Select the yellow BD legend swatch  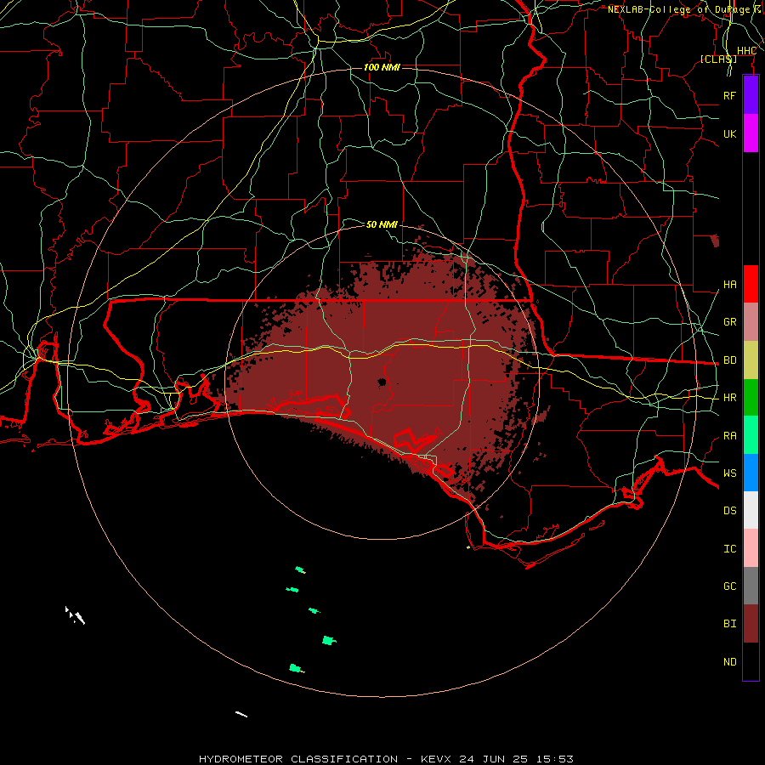click(751, 360)
